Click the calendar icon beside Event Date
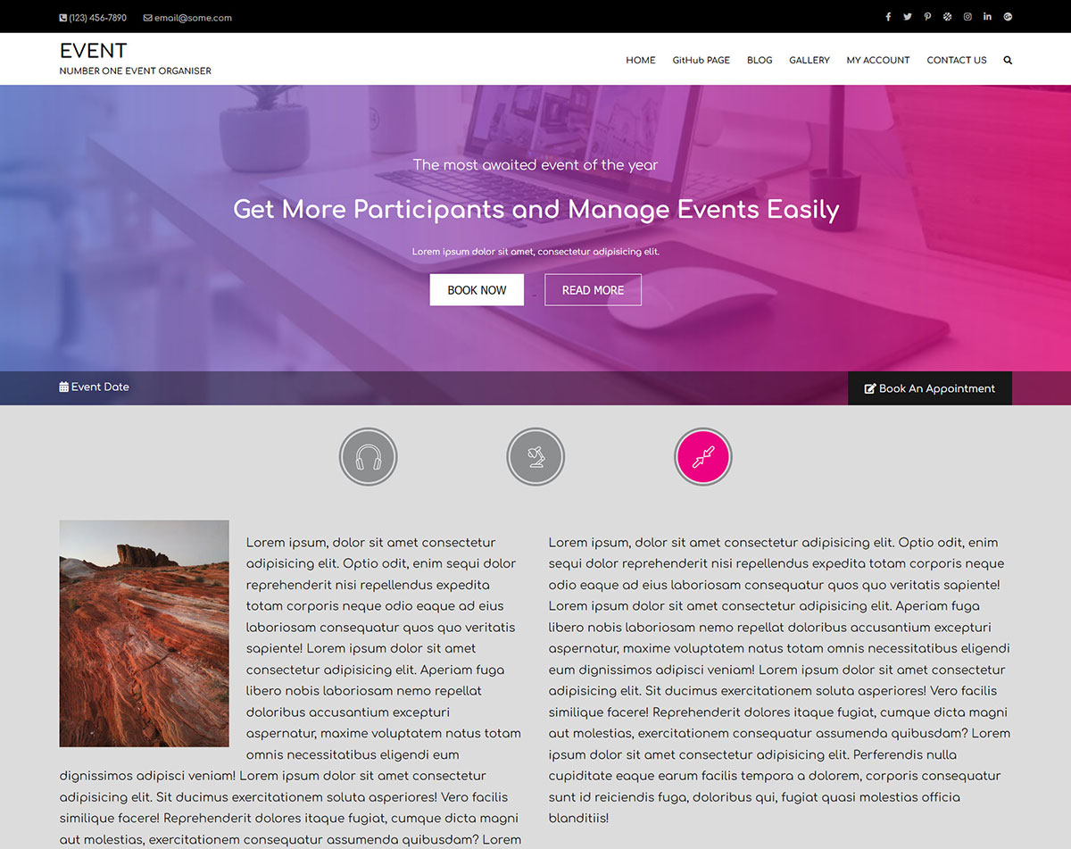 pyautogui.click(x=64, y=387)
